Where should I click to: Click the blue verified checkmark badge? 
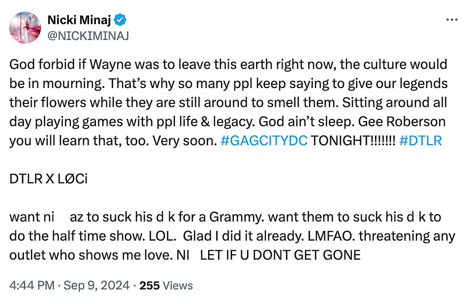[122, 20]
